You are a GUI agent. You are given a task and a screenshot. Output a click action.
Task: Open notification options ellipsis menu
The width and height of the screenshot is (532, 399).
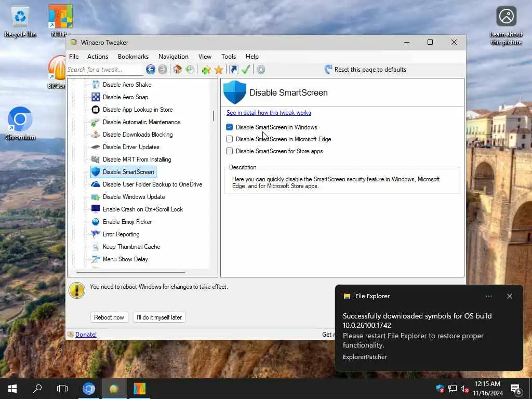(x=489, y=296)
